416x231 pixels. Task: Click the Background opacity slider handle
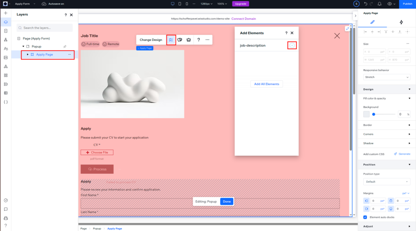tap(373, 114)
